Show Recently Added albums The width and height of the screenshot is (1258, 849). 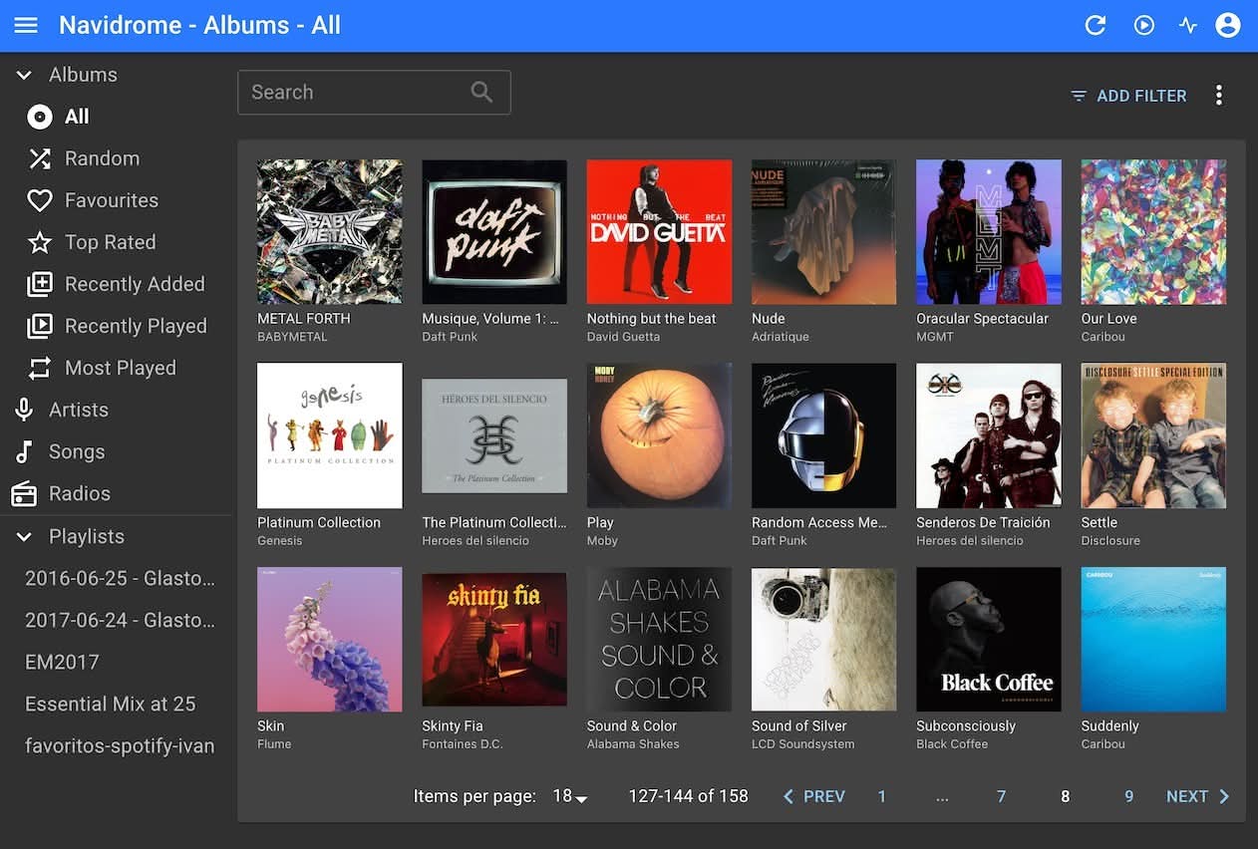[x=116, y=284]
